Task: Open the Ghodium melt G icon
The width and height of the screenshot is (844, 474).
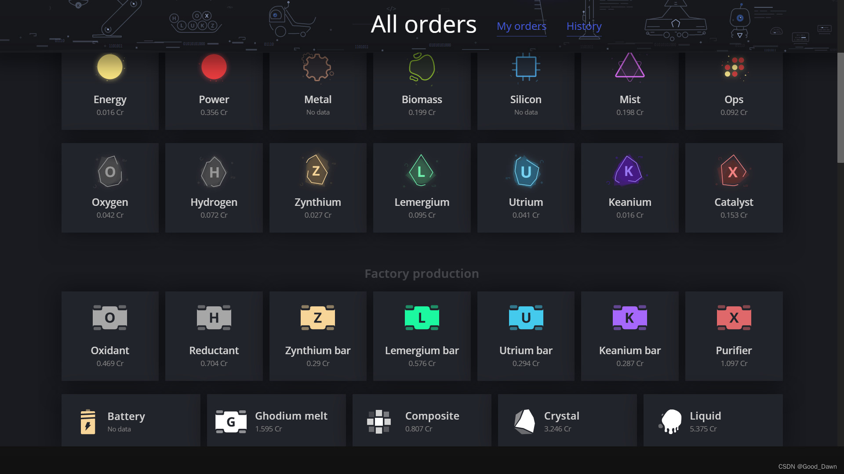Action: coord(231,422)
